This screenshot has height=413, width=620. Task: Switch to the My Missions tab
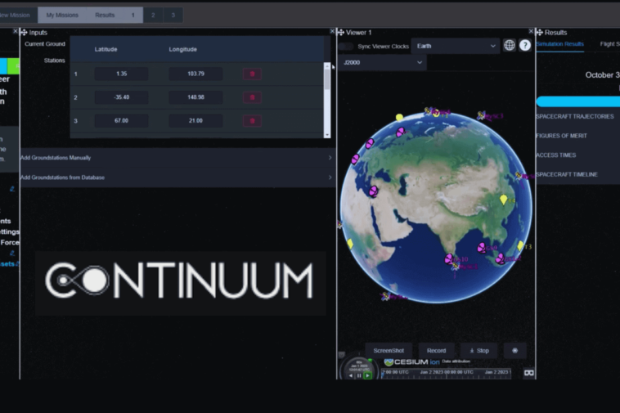[x=61, y=15]
